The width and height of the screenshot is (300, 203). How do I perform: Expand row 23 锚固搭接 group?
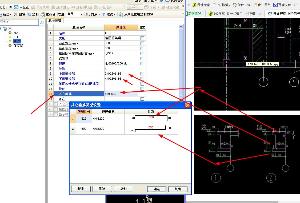pos(56,109)
